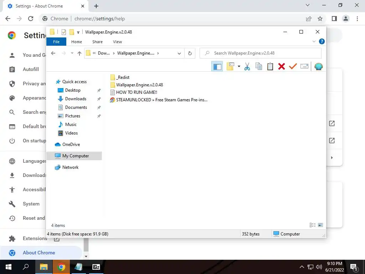Click the Paste clipboard icon
This screenshot has height=274, width=365.
click(270, 66)
